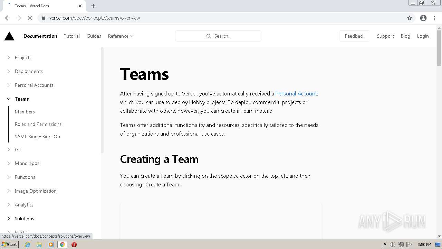This screenshot has height=249, width=442.
Task: Expand the Projects sidebar section
Action: click(9, 57)
